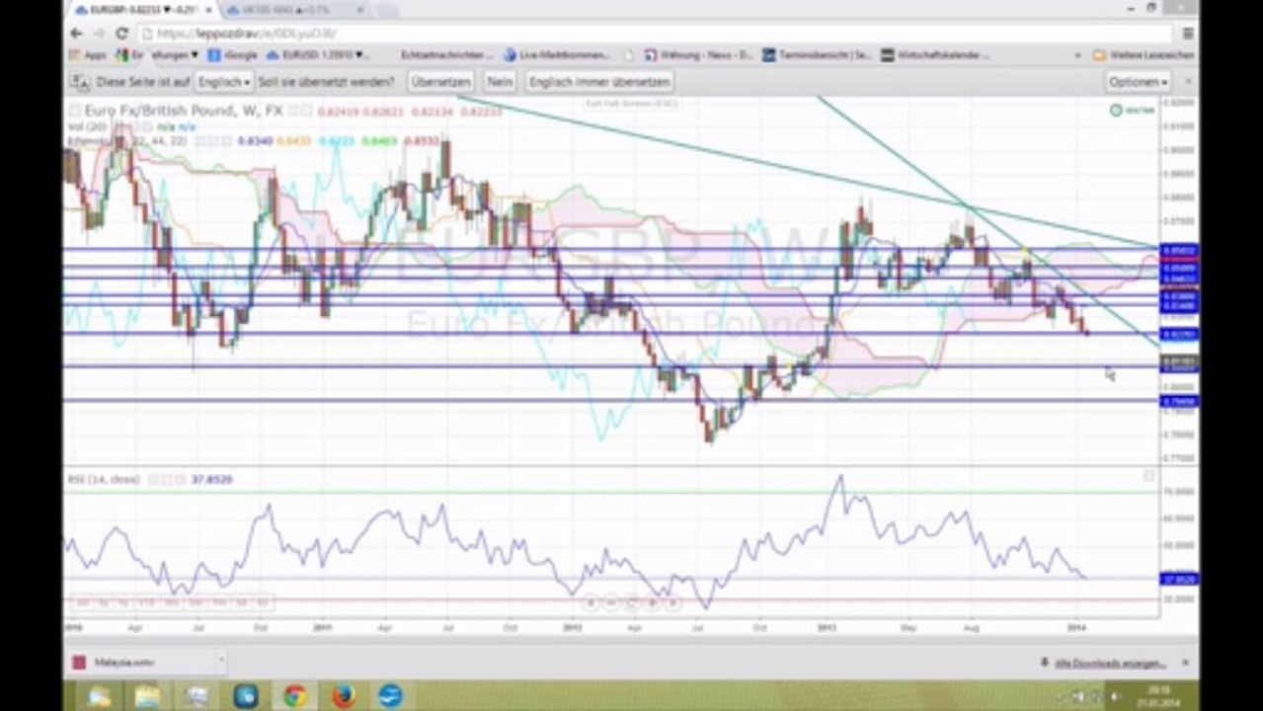Click the 2014 label on the time axis
Viewport: 1263px width, 711px height.
point(1077,628)
